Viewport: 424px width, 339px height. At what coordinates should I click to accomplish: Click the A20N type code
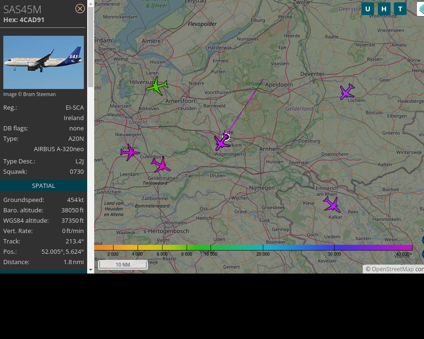(x=76, y=139)
